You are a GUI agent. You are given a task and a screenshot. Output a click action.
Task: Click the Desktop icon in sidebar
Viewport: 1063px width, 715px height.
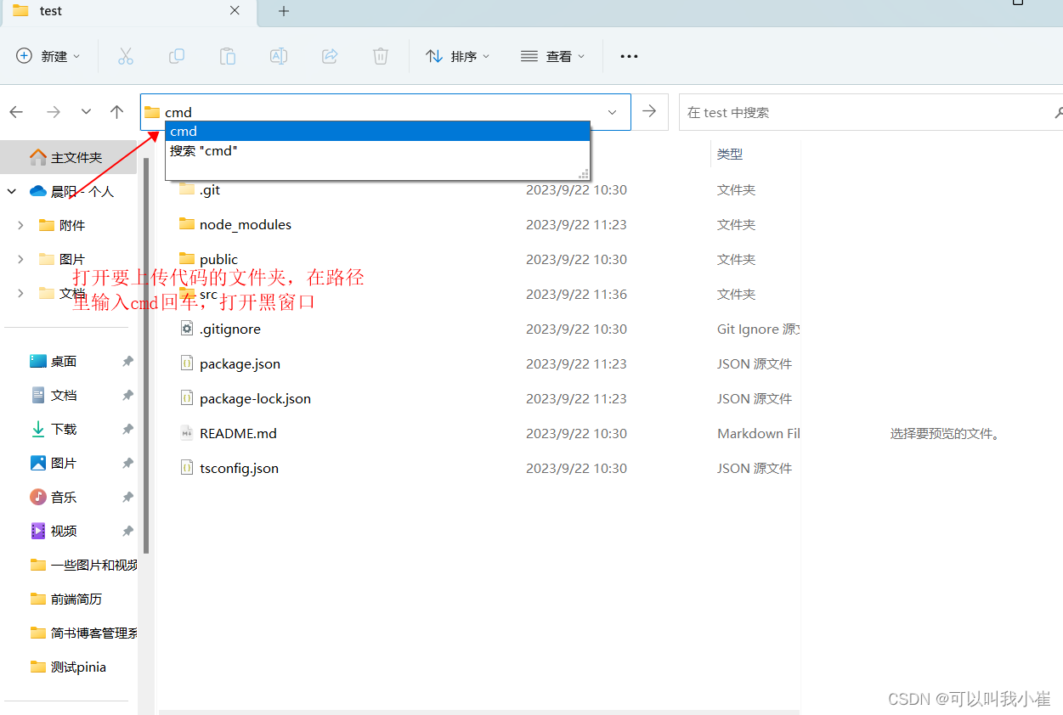click(38, 361)
